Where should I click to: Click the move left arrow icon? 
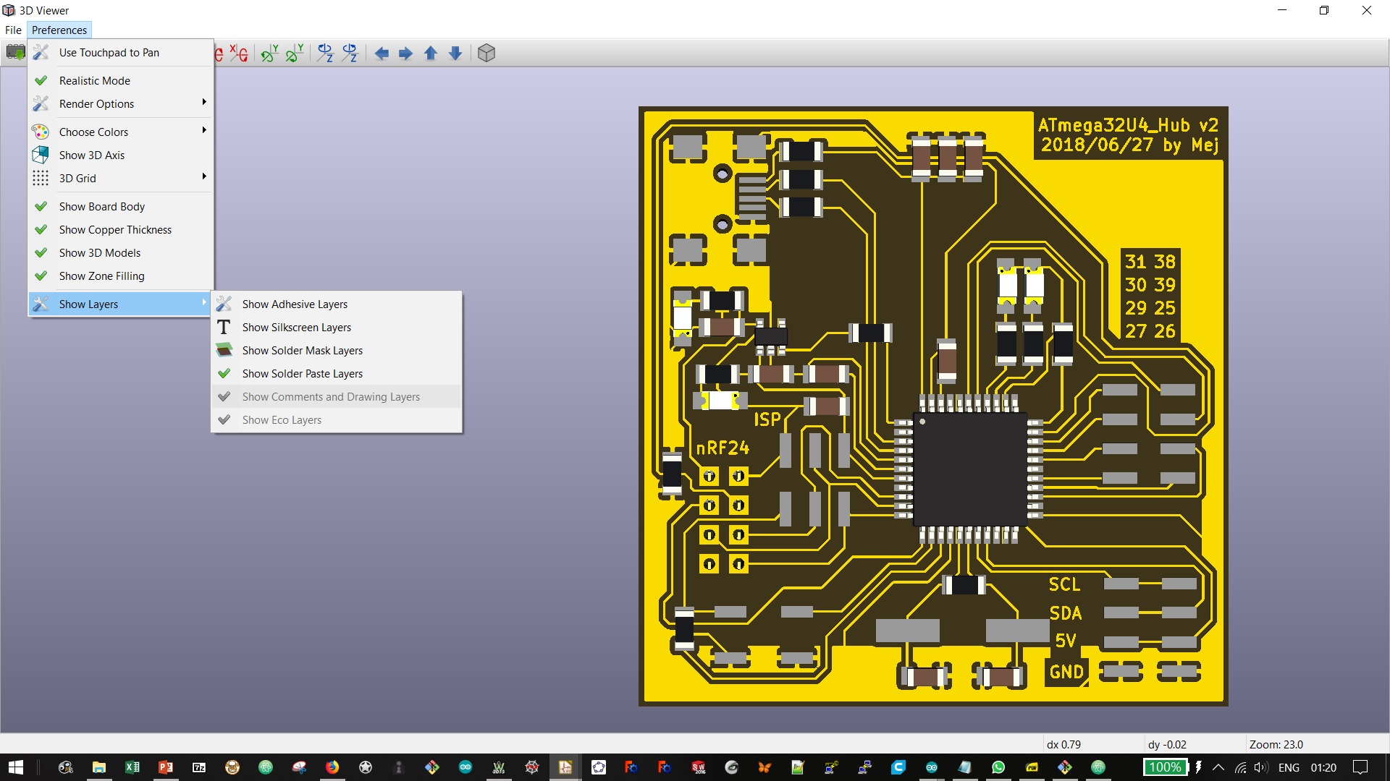click(x=382, y=53)
